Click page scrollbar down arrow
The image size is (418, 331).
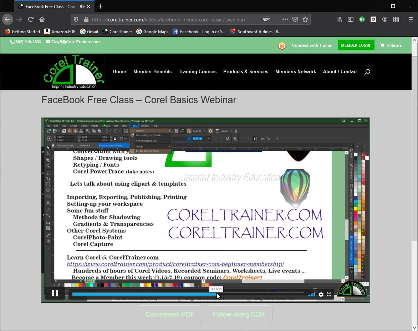(x=414, y=328)
